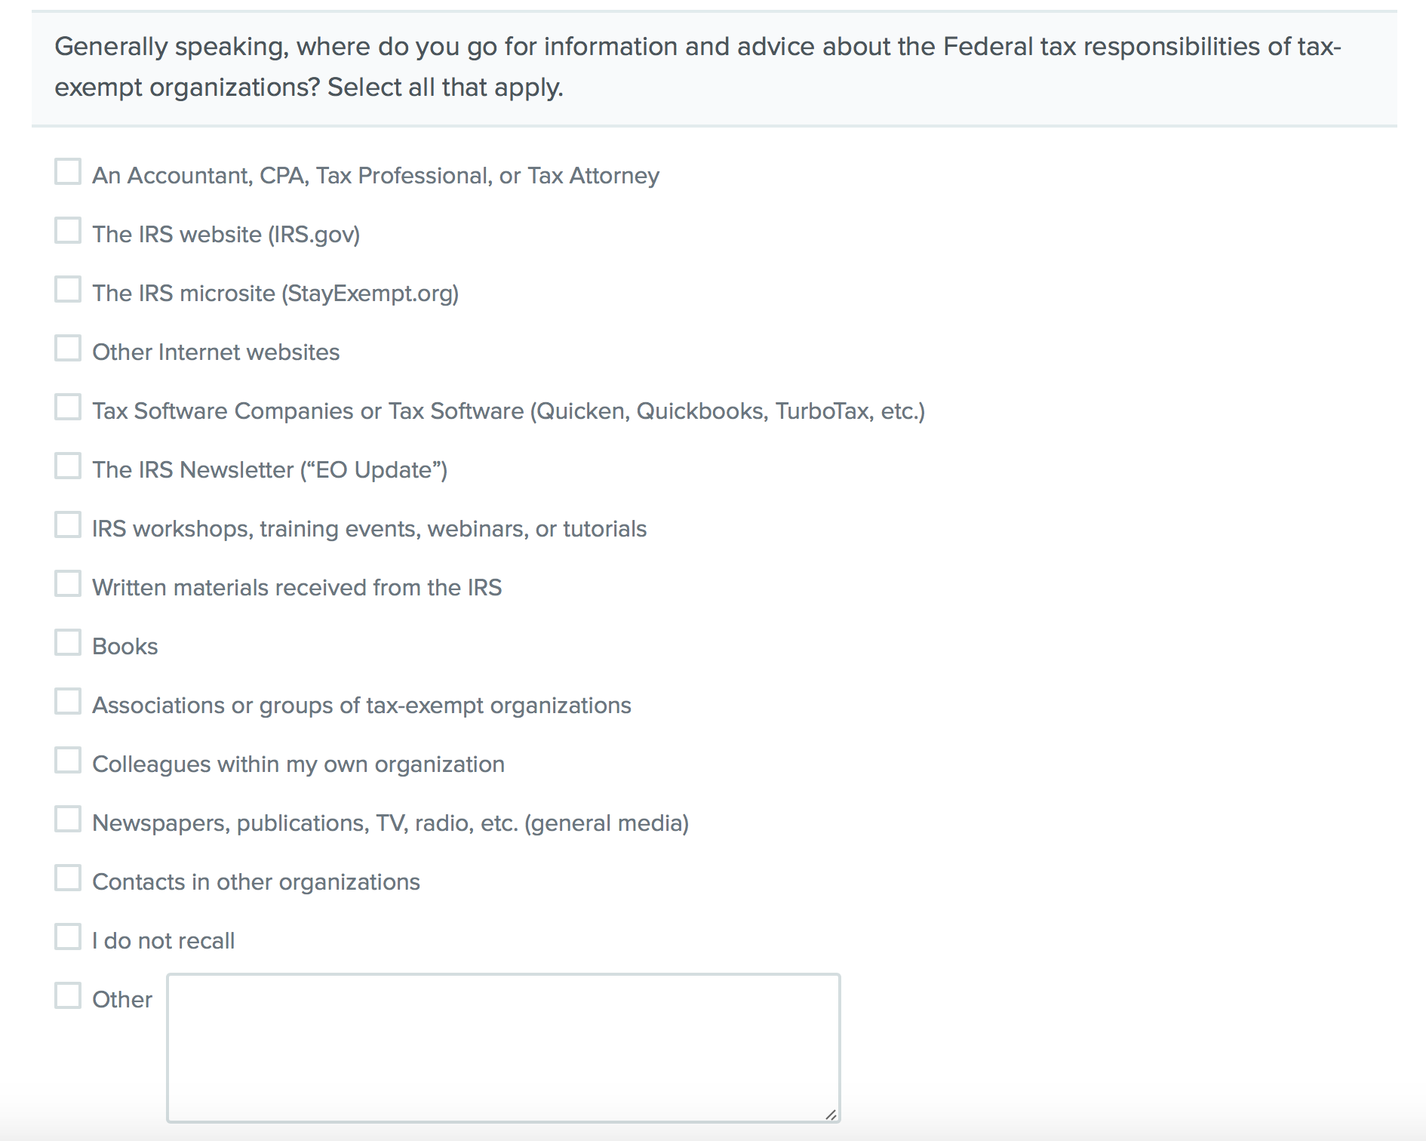Click the 'Books' option label
This screenshot has width=1426, height=1141.
pos(125,647)
